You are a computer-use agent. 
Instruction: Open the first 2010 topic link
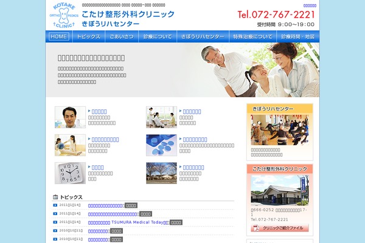tap(99, 231)
